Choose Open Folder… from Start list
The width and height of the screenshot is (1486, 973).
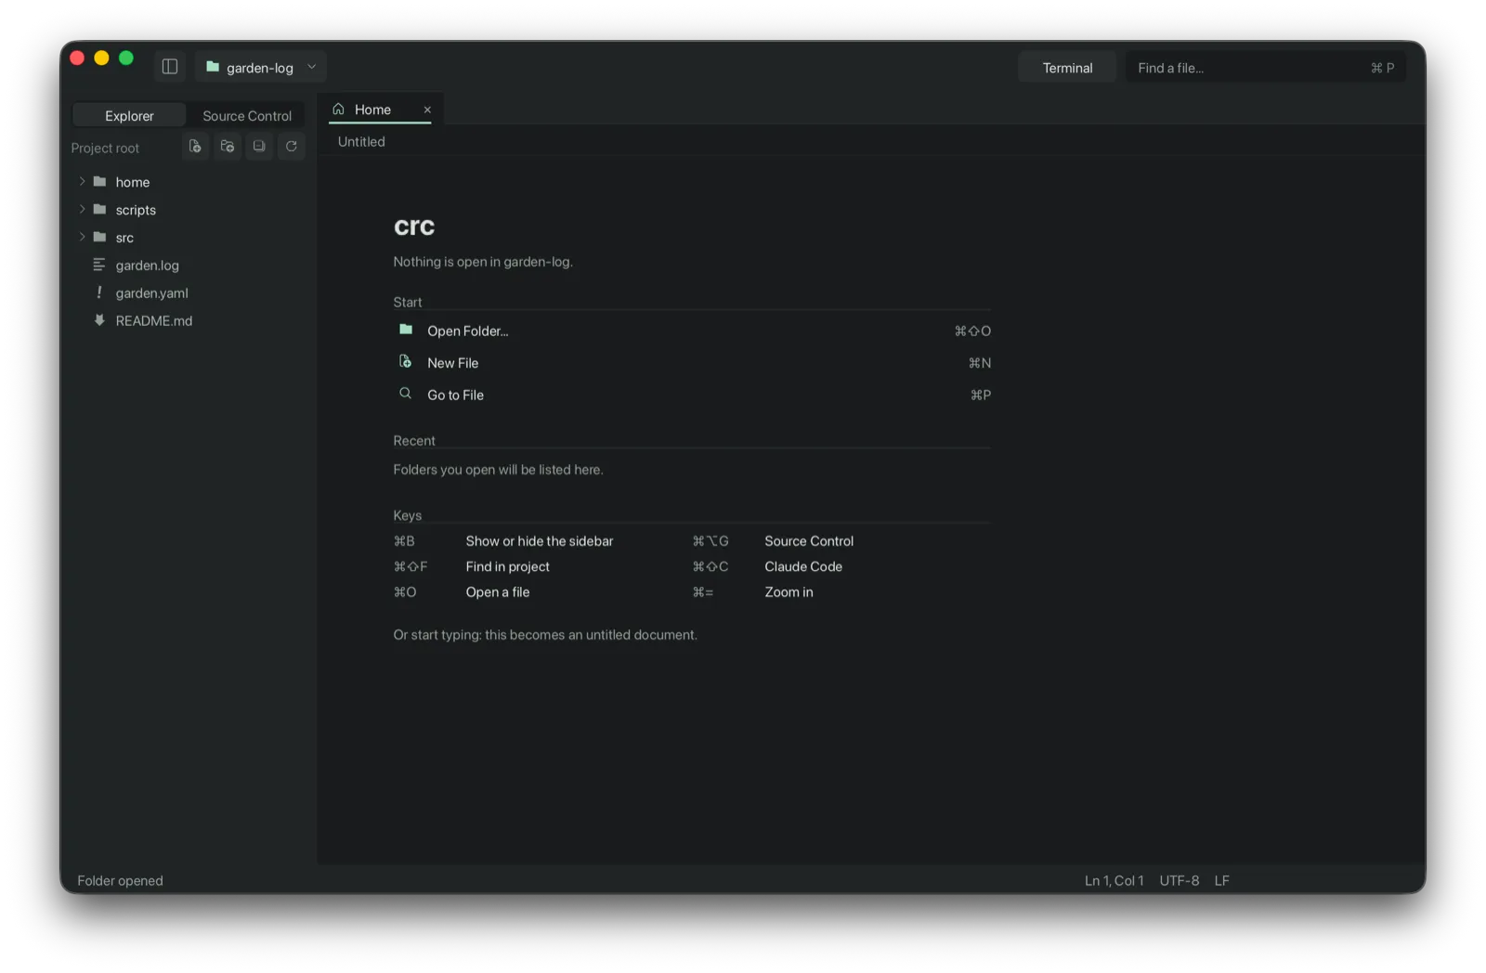(x=692, y=331)
